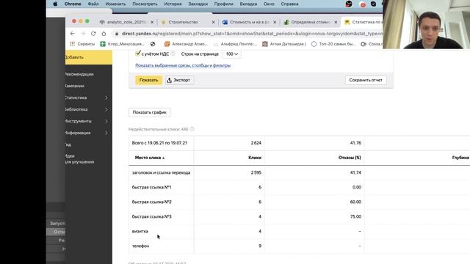This screenshot has width=470, height=264.
Task: Click help icon next to с учётом НДС
Action: (173, 54)
